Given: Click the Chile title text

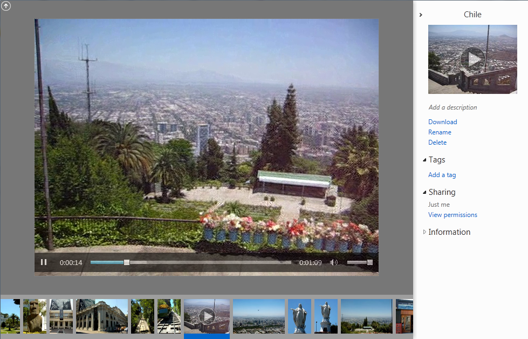Looking at the screenshot, I should 472,15.
